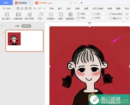The width and height of the screenshot is (130, 105).
Task: Open the Transitions ribbon tab (切换)
Action: point(77,8)
